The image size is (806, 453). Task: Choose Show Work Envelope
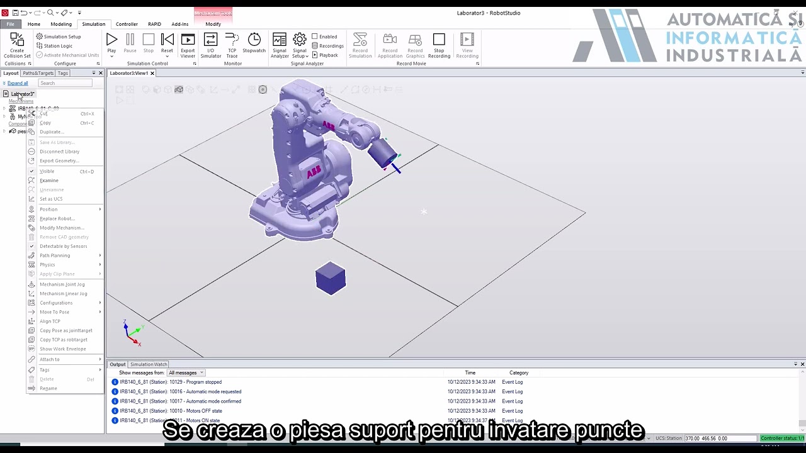pos(63,349)
